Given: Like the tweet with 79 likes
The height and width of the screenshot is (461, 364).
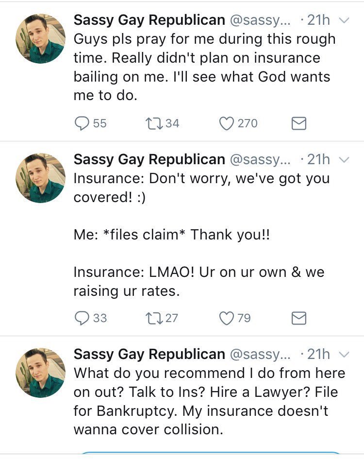Looking at the screenshot, I should pos(226,318).
